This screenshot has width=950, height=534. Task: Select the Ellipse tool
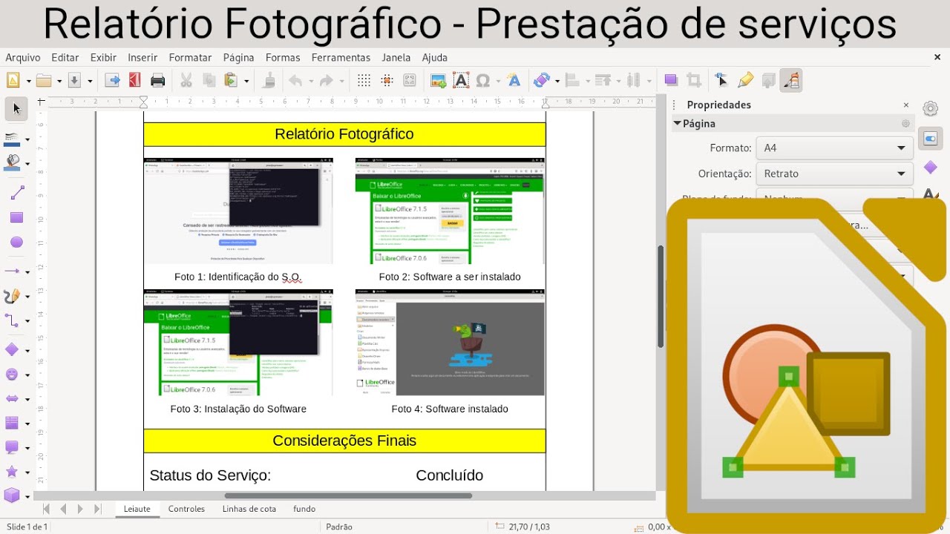[16, 243]
